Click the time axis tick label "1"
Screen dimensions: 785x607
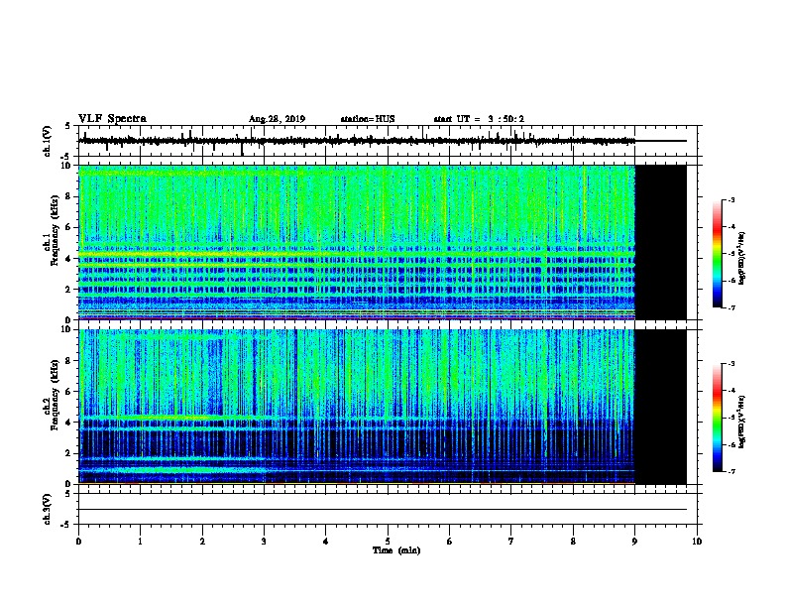tap(140, 541)
